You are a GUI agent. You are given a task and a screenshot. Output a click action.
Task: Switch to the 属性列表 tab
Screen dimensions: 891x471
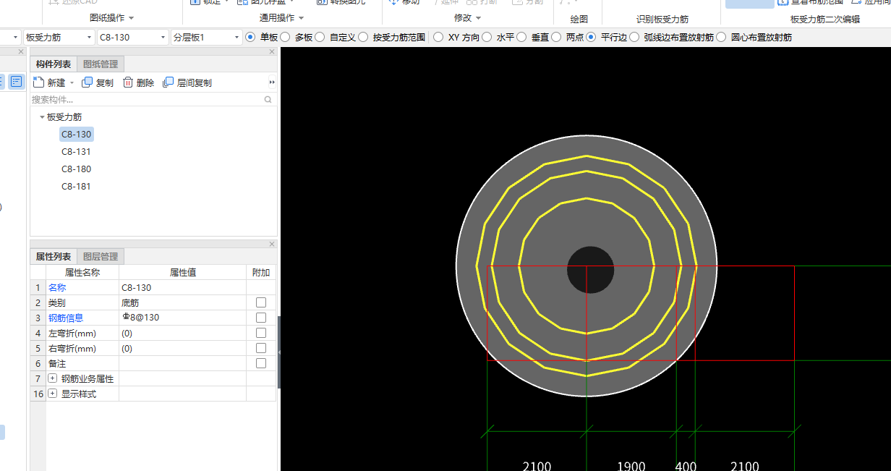[x=54, y=257]
